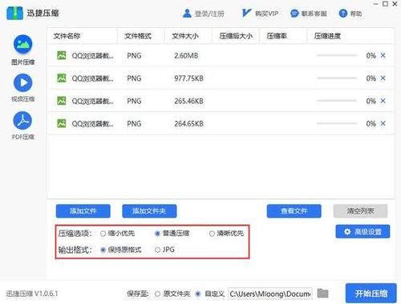Click the 文件名称 column header
This screenshot has width=401, height=304.
(67, 36)
